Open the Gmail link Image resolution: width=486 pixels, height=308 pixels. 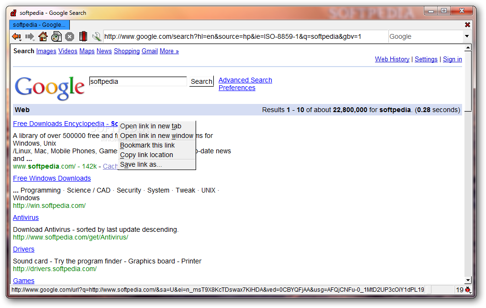(150, 51)
